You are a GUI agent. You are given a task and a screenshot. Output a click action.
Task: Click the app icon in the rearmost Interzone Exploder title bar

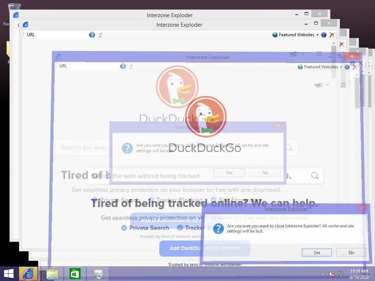[16, 15]
